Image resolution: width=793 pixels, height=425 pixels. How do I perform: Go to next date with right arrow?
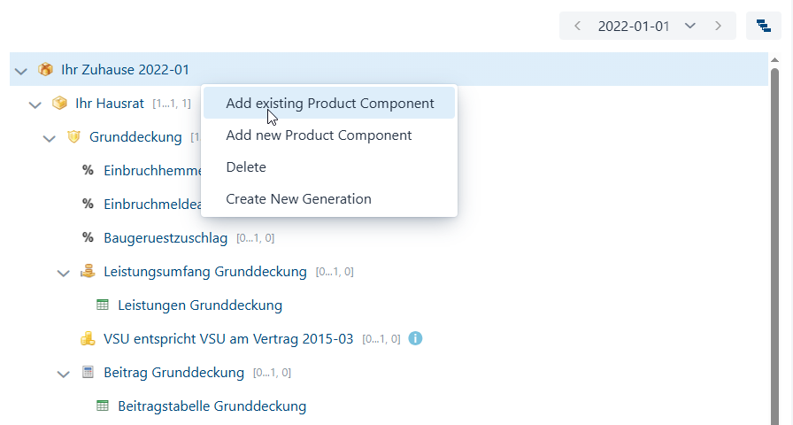718,26
